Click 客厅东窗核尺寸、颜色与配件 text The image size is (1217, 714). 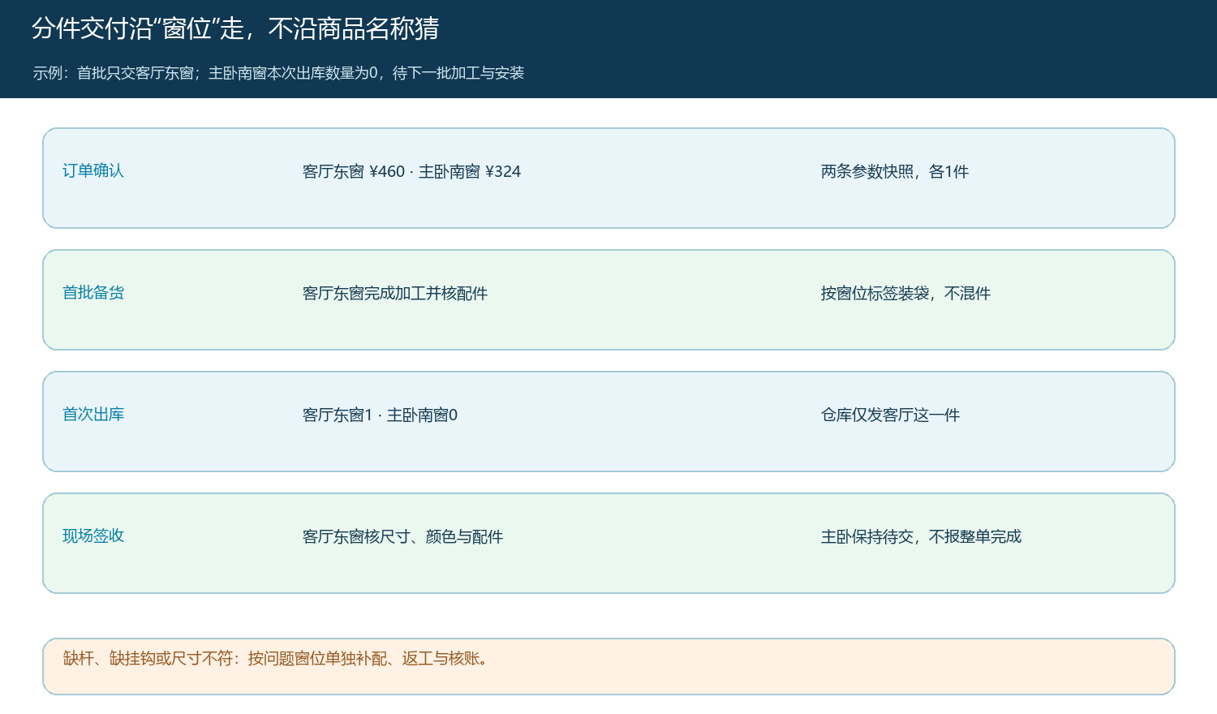tap(402, 537)
